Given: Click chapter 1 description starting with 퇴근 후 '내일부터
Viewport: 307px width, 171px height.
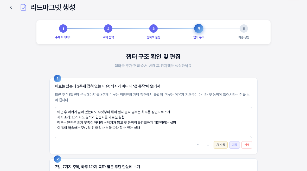Looking at the screenshot, I should [x=152, y=97].
